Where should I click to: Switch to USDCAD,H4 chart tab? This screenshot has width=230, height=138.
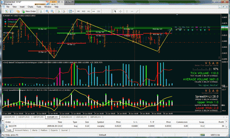(81, 117)
